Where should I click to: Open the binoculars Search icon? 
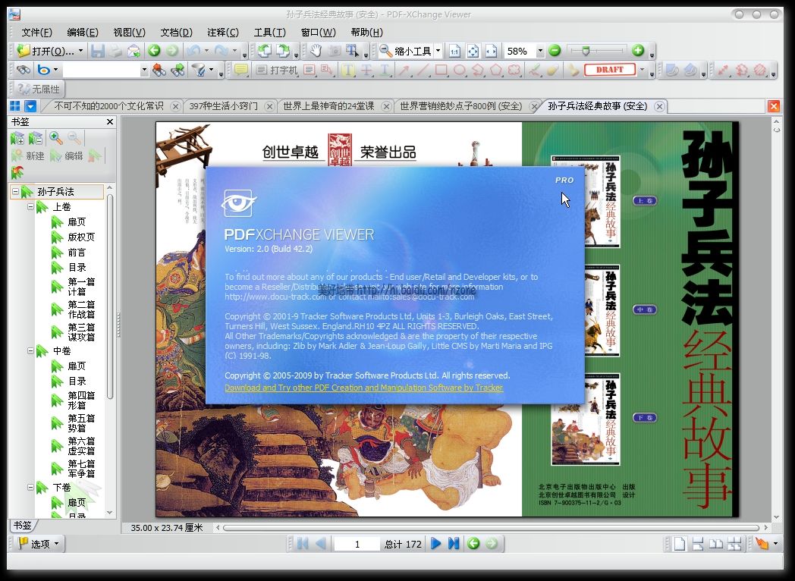(23, 70)
